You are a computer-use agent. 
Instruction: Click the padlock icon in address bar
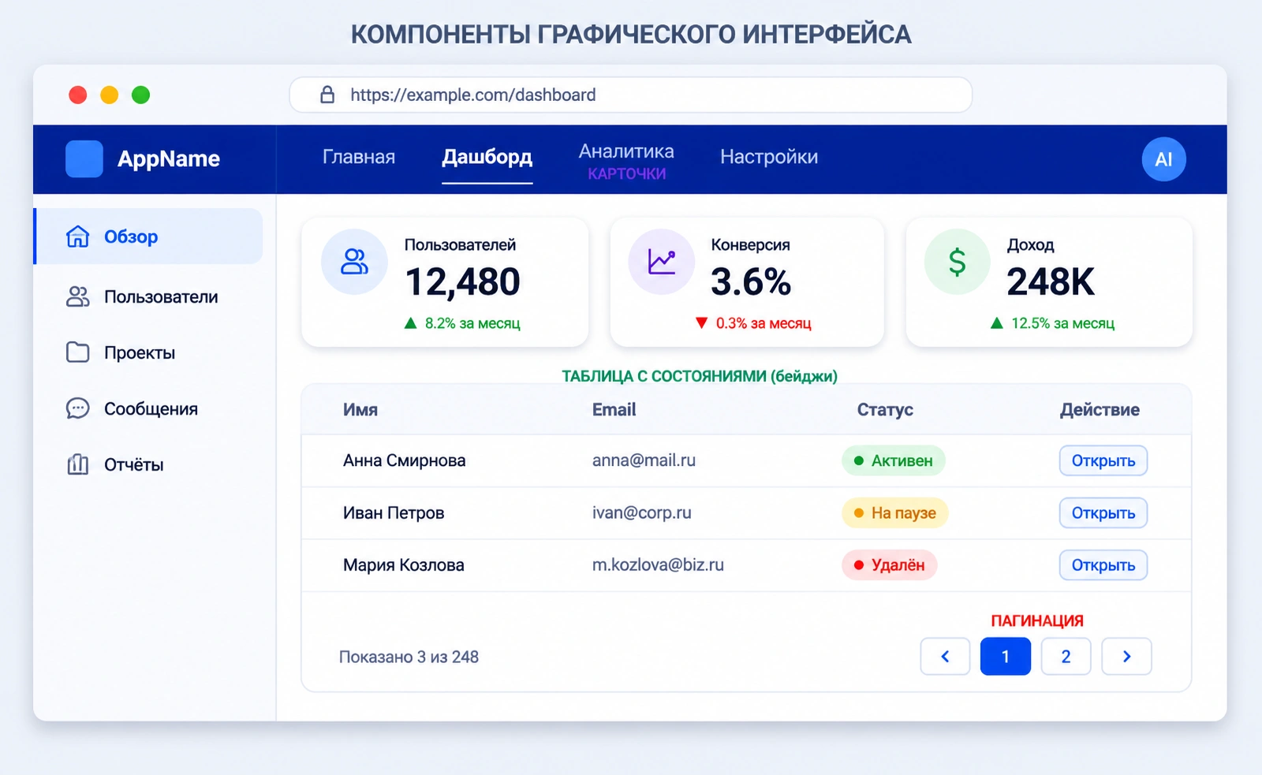point(327,95)
